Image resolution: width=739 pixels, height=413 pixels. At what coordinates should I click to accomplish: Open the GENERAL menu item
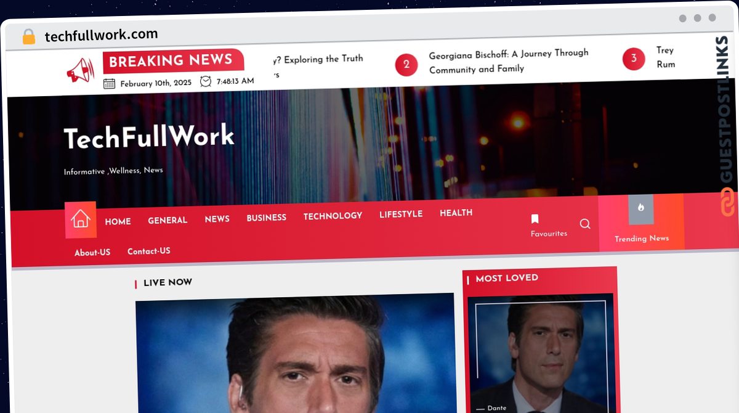pos(168,220)
